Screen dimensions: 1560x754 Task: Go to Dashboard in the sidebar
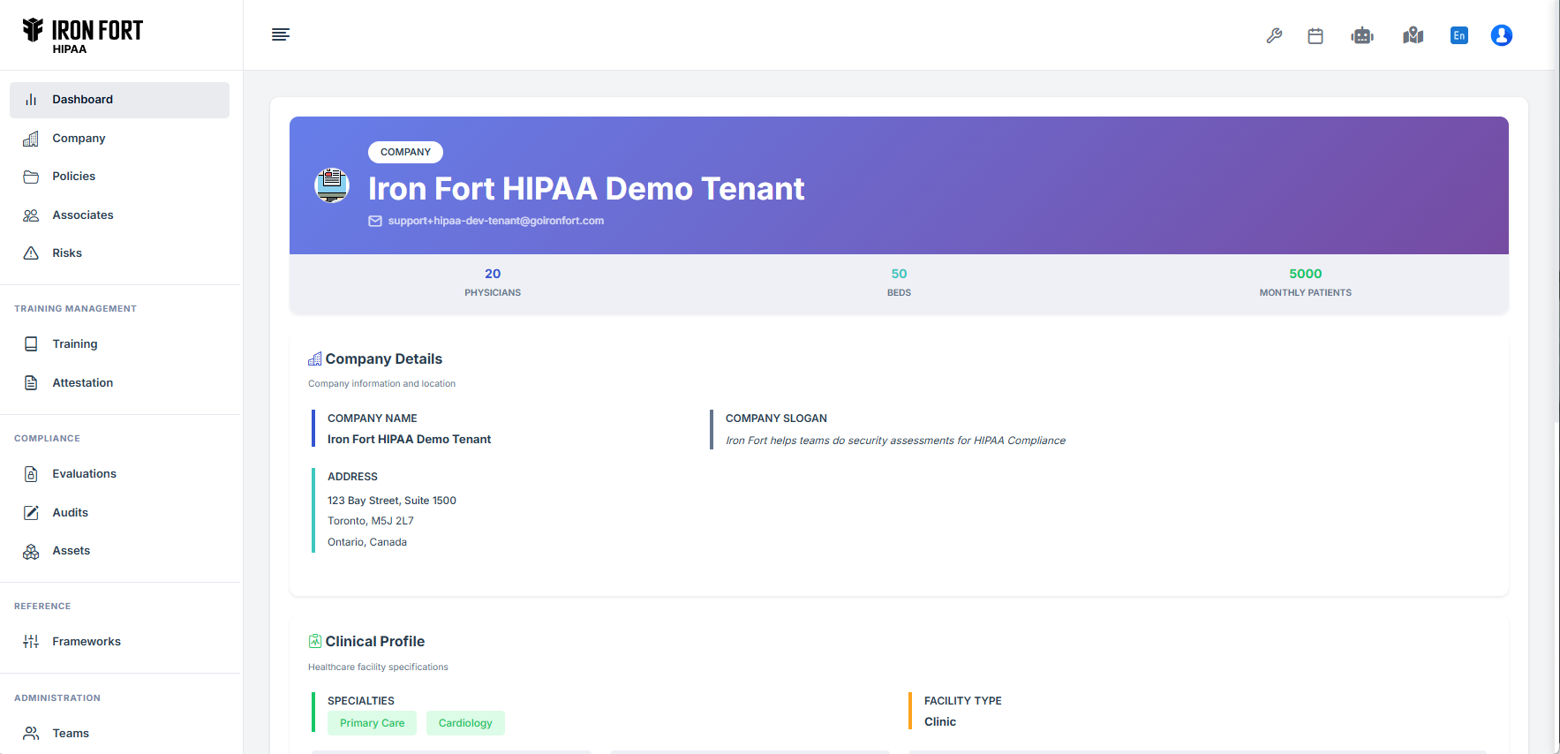tap(82, 100)
